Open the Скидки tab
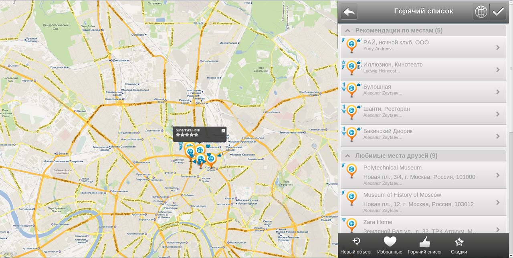 (459, 246)
